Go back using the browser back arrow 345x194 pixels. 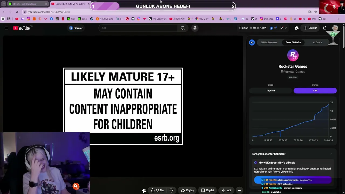[x=4, y=12]
